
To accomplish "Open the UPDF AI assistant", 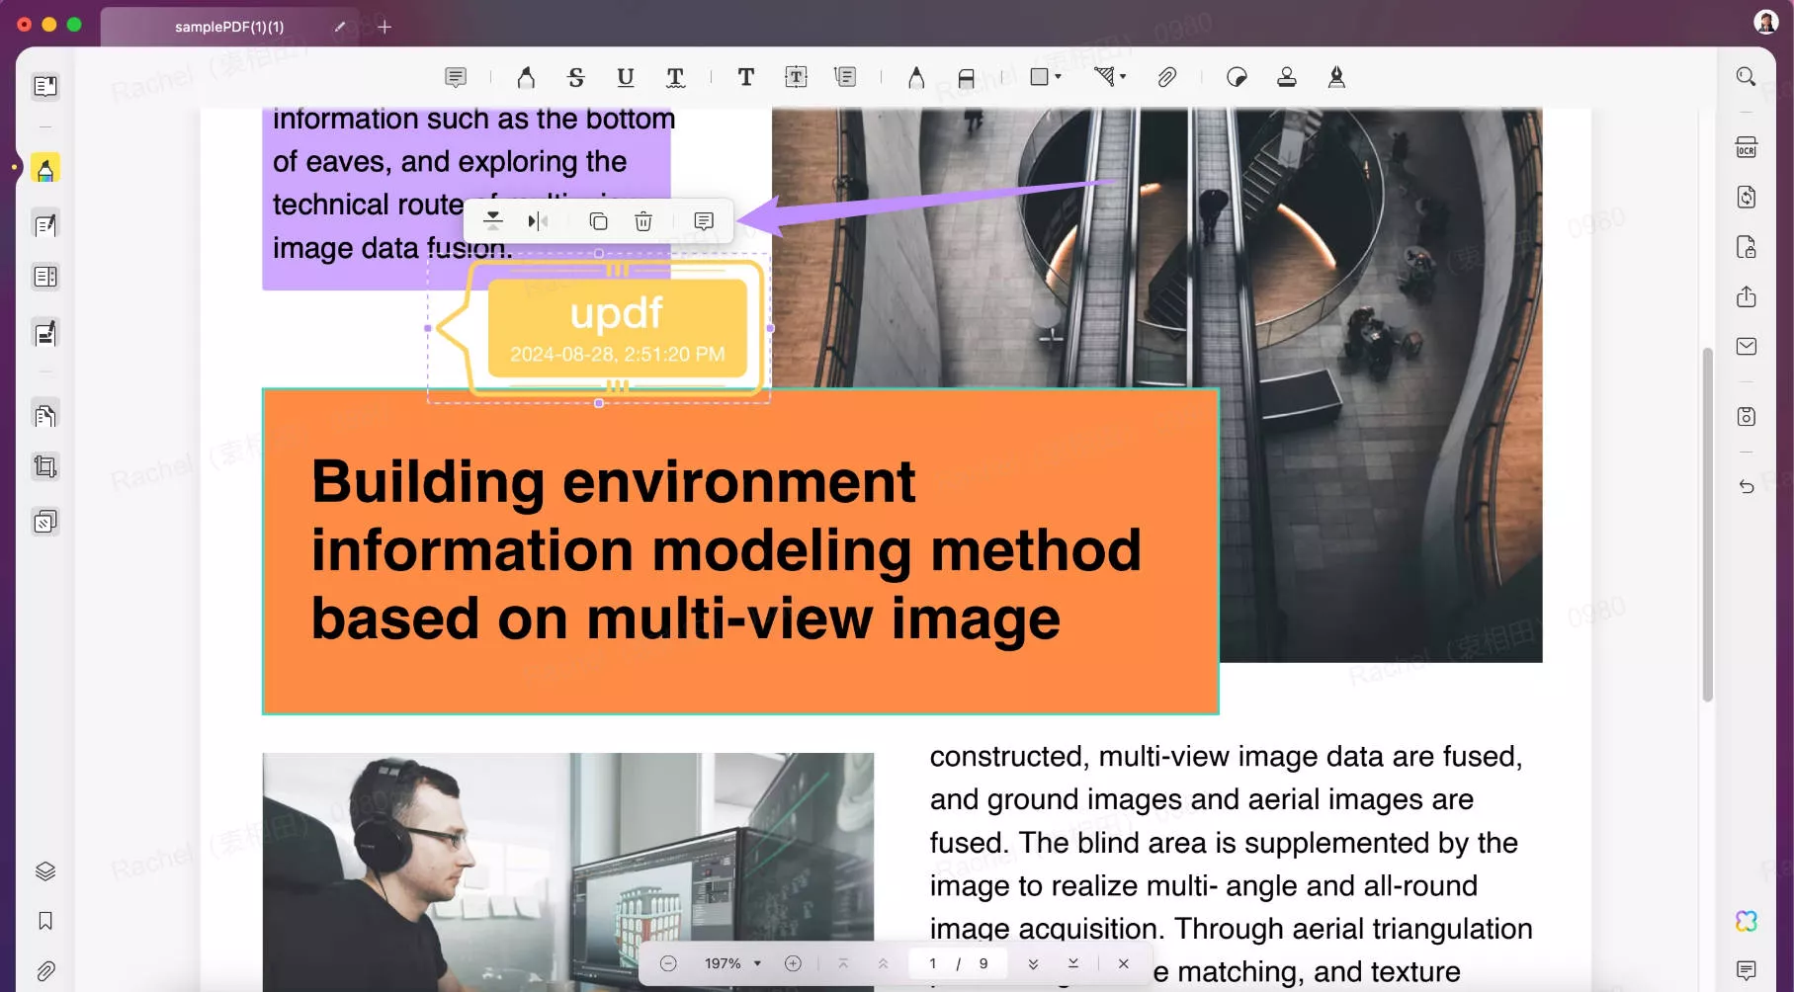I will tap(1747, 921).
